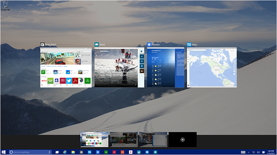
Task: Open the touch keyboard from system tray
Action: [x=243, y=152]
